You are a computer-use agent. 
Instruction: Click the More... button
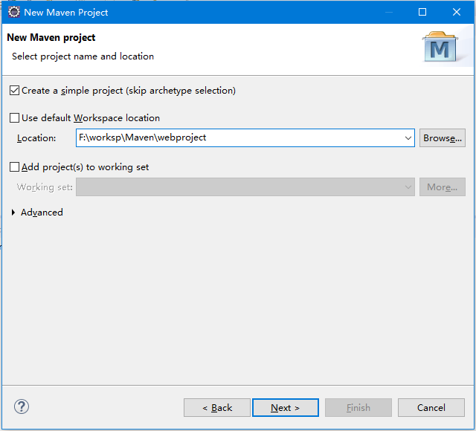[443, 187]
